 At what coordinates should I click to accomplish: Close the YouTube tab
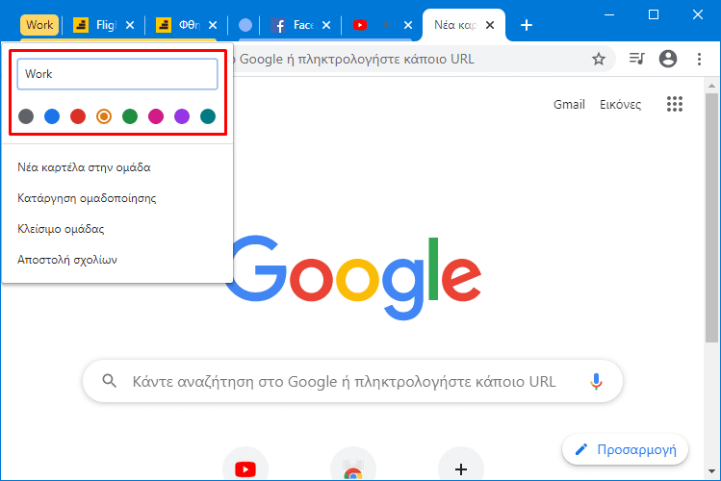[x=408, y=25]
